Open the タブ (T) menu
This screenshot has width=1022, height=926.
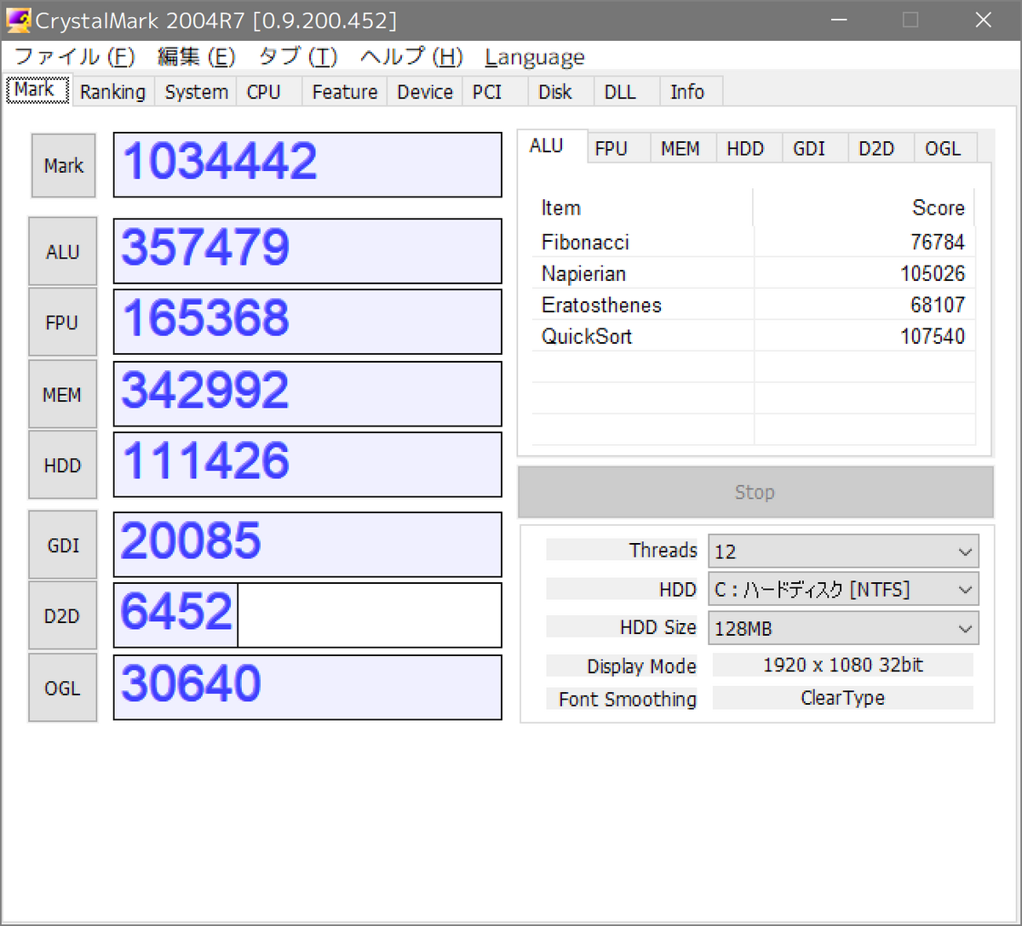tap(298, 57)
